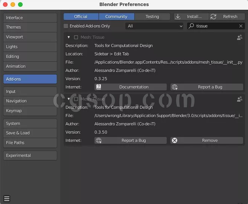
Task: Switch to the Viewport section
Action: [x=30, y=37]
